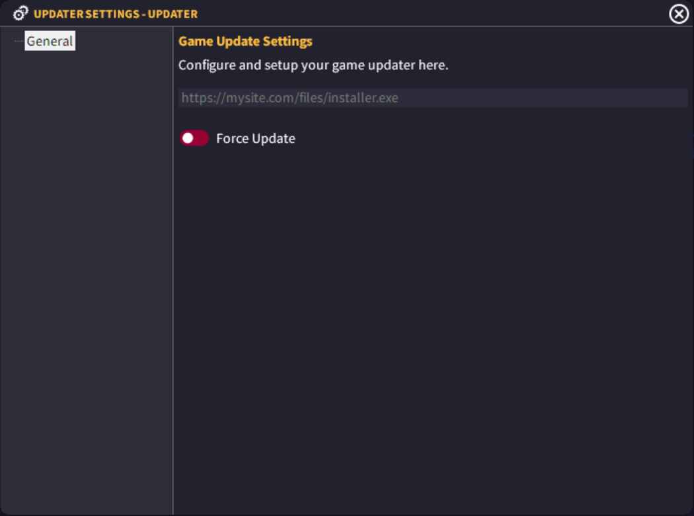
Task: Click inside the installer URL field
Action: click(433, 97)
